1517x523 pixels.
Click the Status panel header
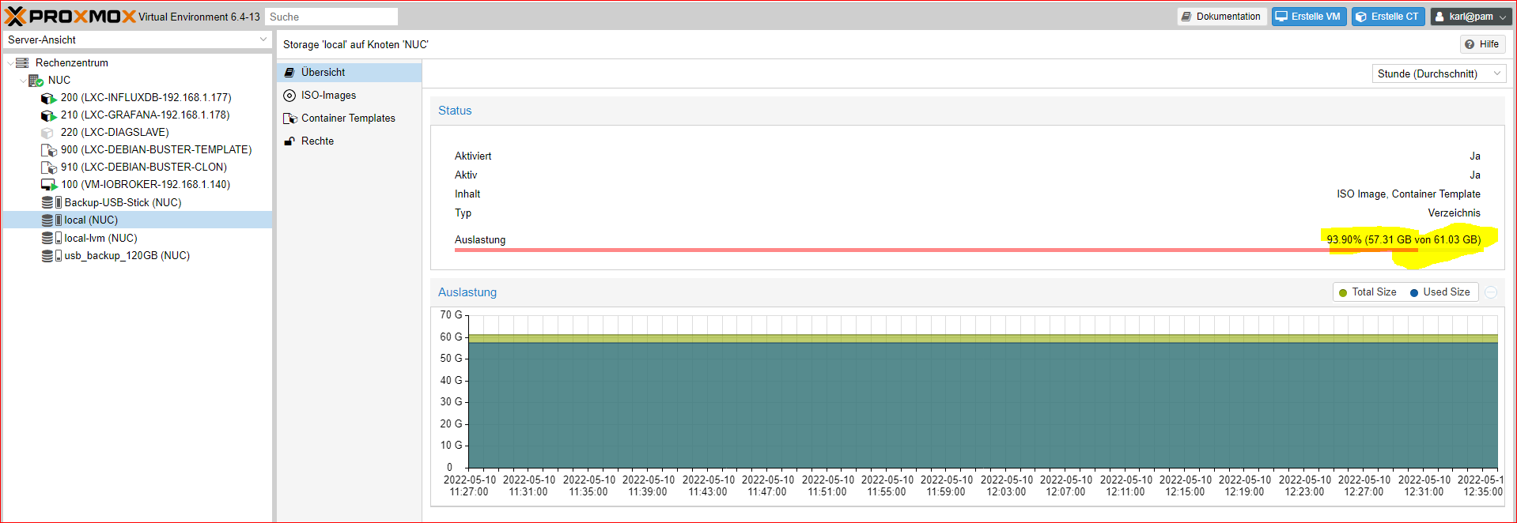tap(967, 111)
